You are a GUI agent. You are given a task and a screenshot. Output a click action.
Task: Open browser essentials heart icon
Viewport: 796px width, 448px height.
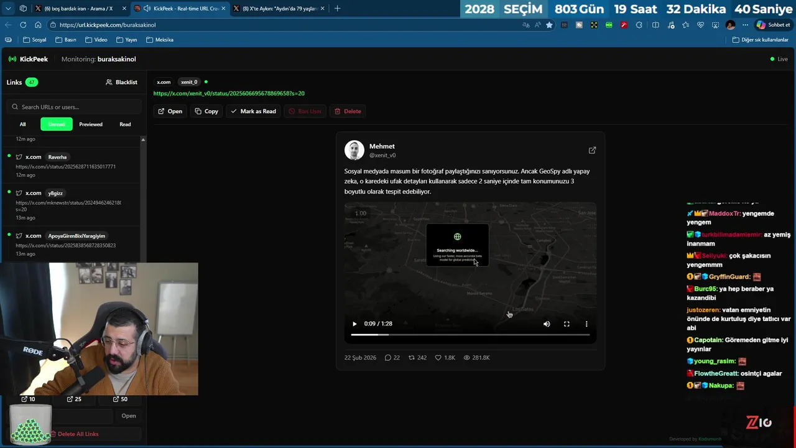tap(700, 25)
